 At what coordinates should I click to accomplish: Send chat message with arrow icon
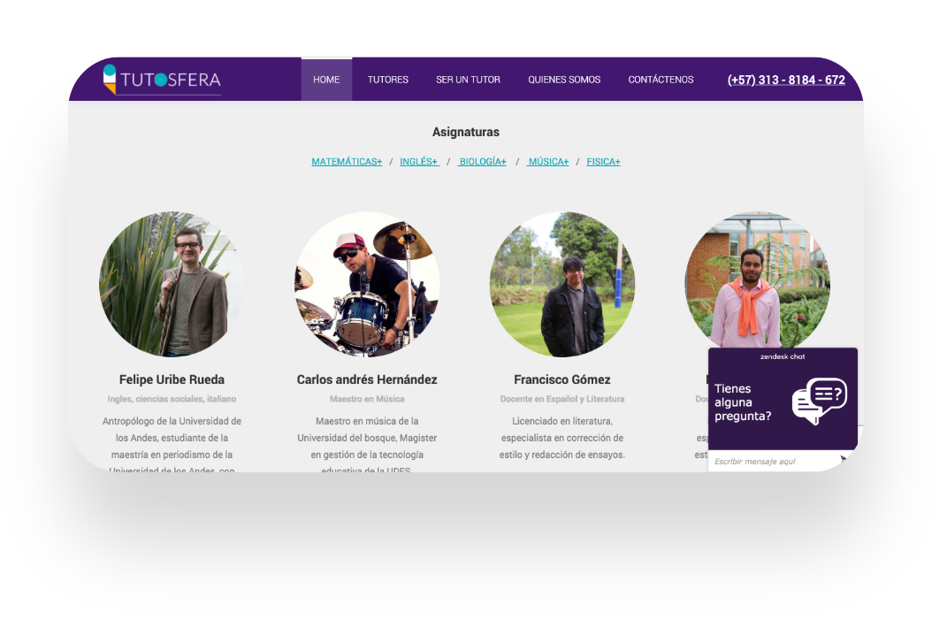coord(843,460)
